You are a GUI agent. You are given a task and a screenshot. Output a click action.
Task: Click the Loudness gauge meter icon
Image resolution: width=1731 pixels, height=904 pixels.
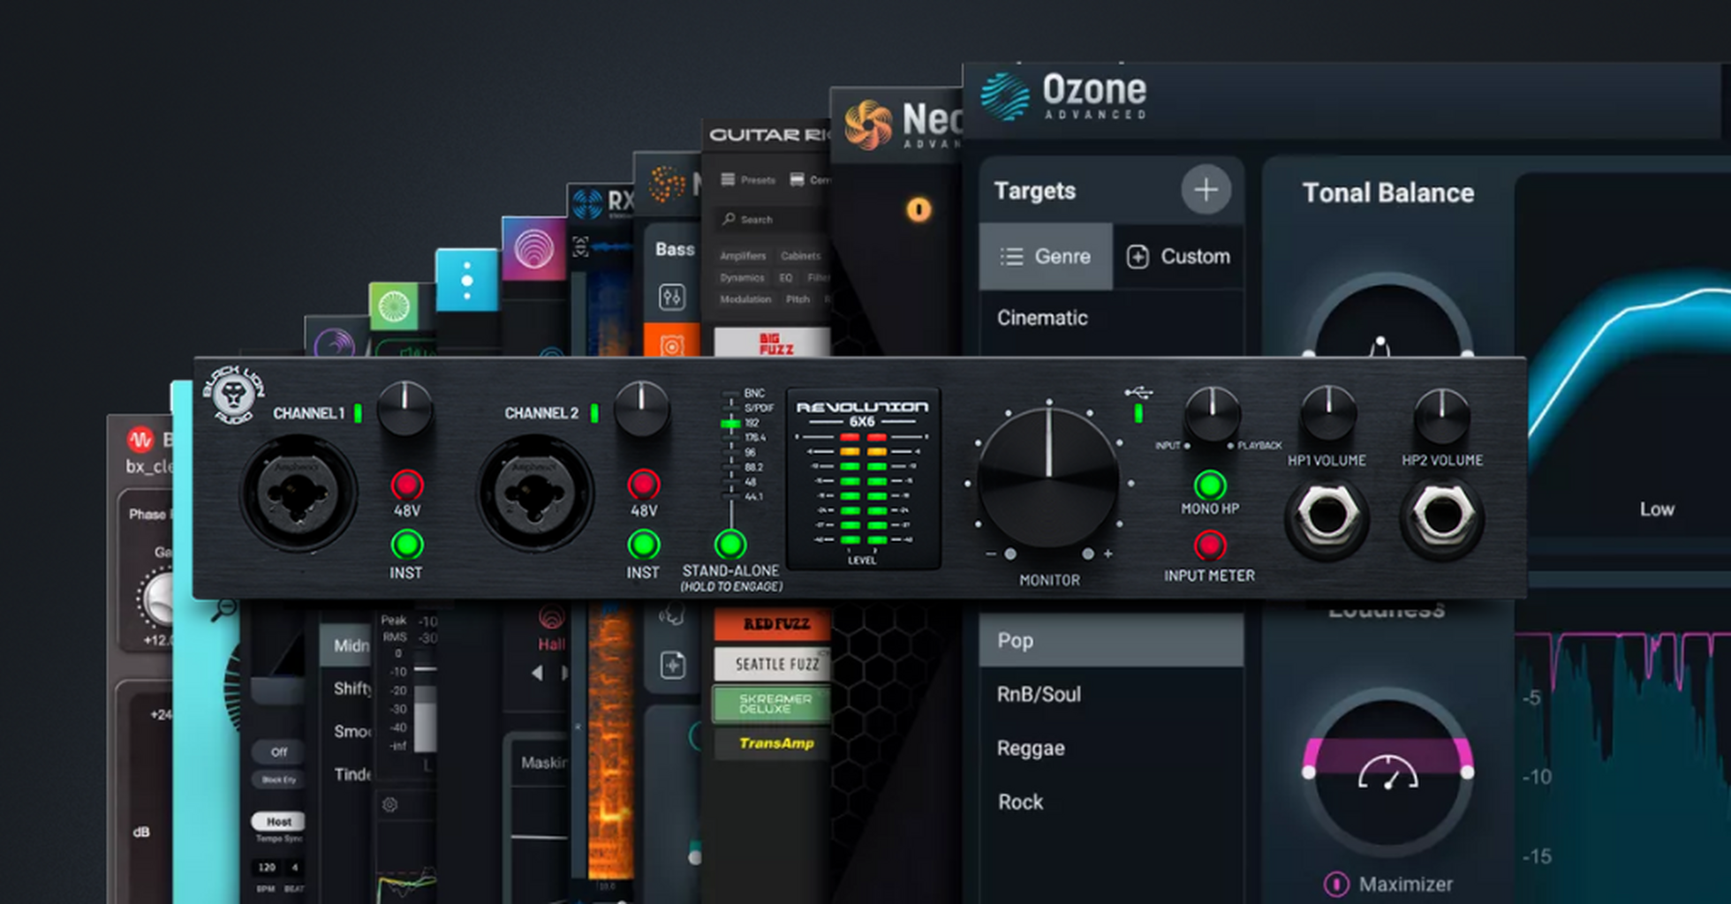pyautogui.click(x=1387, y=772)
